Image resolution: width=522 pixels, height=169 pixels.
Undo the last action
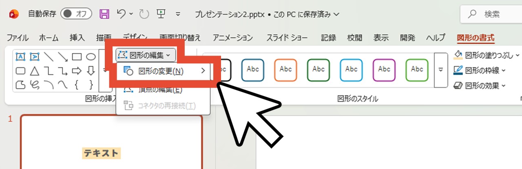(121, 14)
